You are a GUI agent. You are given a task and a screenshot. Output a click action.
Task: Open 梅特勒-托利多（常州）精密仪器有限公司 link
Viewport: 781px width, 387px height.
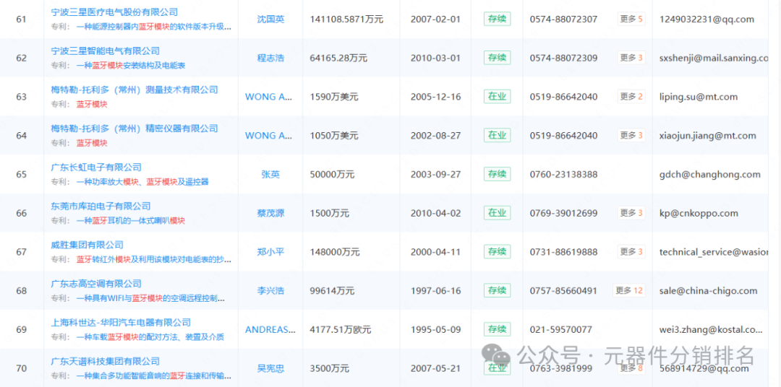click(x=135, y=129)
